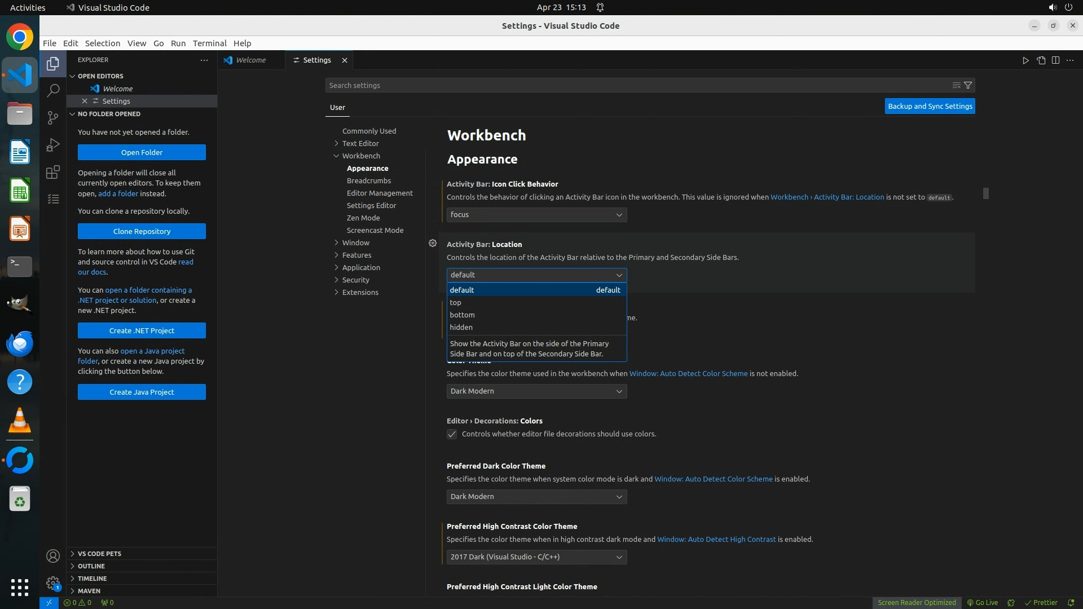Toggle the editor decorations colors checkbox
The height and width of the screenshot is (609, 1083).
(452, 434)
